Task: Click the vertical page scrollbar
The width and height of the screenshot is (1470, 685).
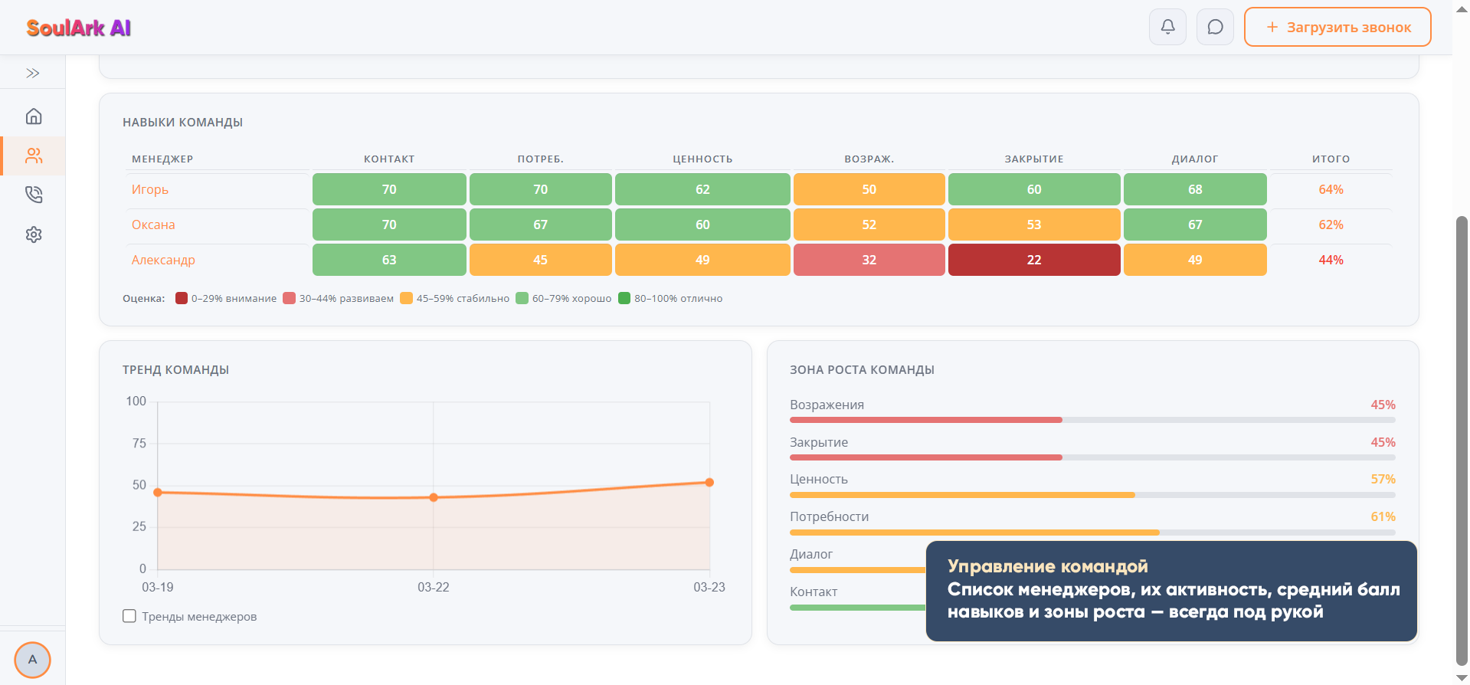Action: (1462, 441)
